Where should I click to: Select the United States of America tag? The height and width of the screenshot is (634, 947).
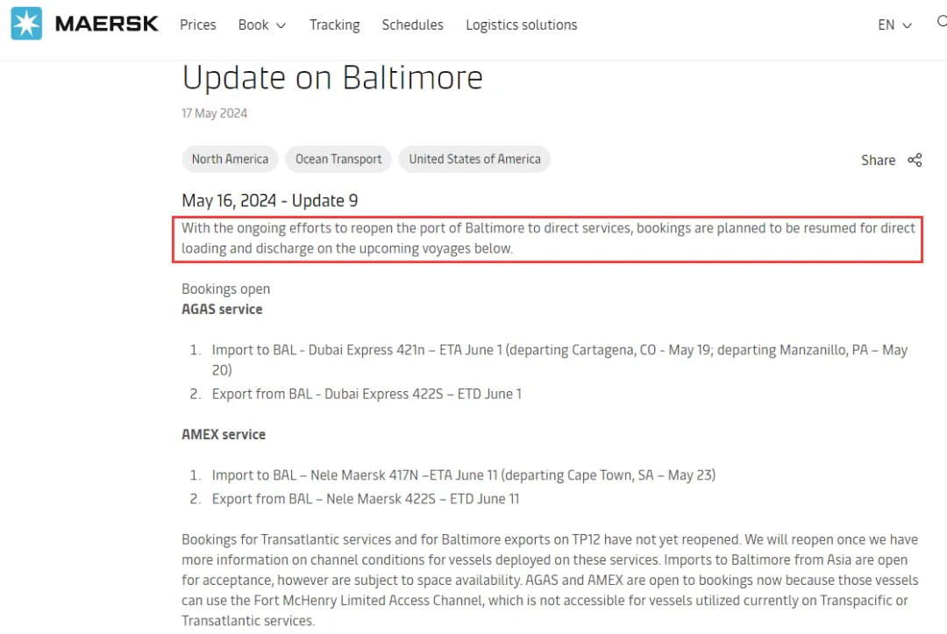click(x=474, y=160)
